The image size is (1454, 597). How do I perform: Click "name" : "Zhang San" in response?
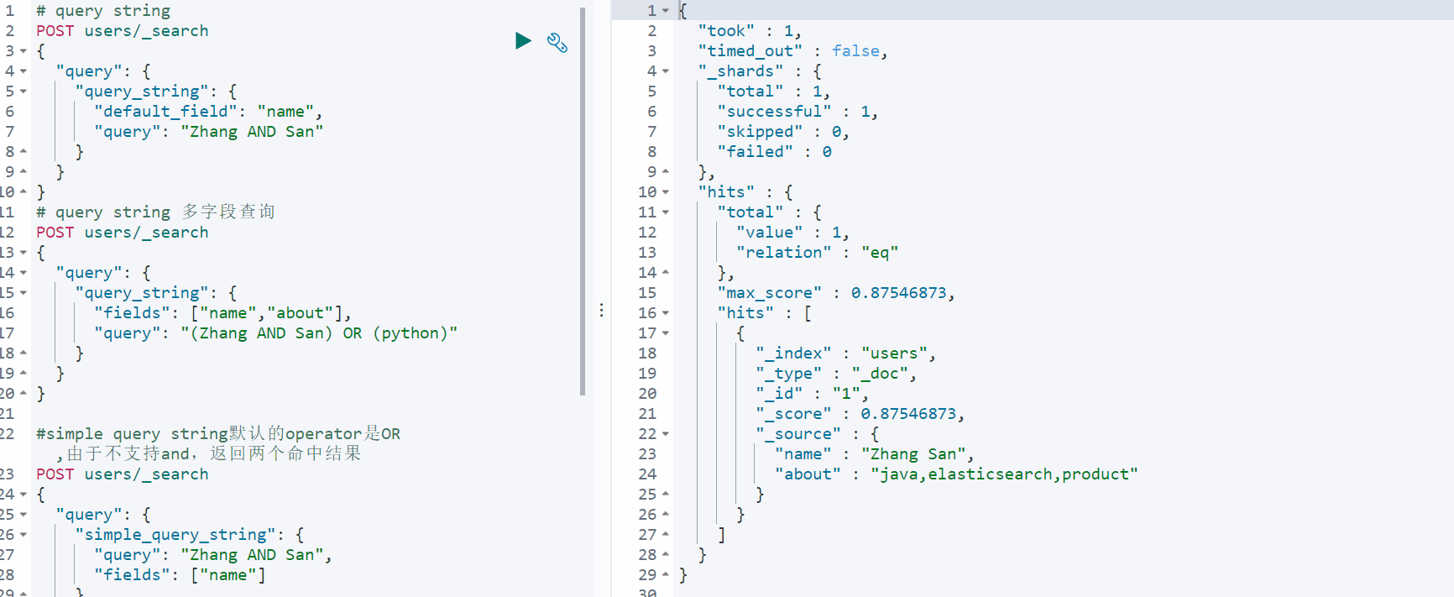(874, 454)
